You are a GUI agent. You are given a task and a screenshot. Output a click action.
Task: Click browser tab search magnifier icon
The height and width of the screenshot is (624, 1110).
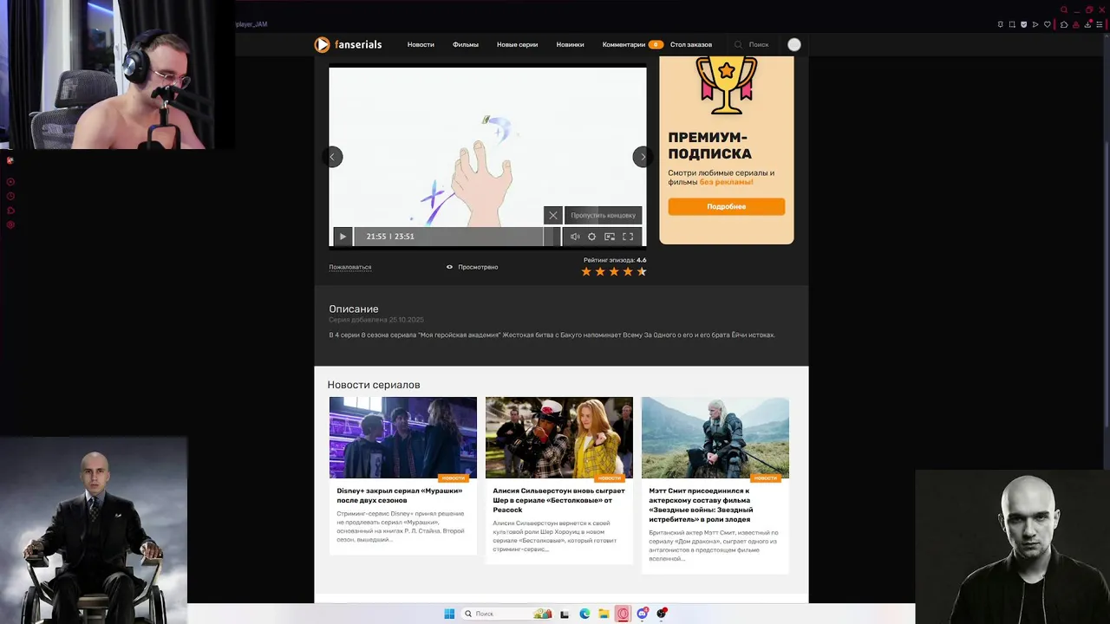[1064, 10]
